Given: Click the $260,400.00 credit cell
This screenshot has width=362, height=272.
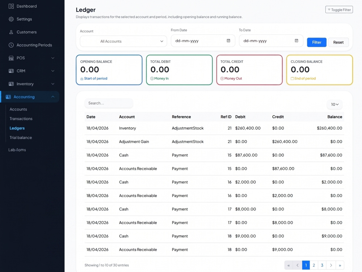Looking at the screenshot, I should click(x=285, y=142).
